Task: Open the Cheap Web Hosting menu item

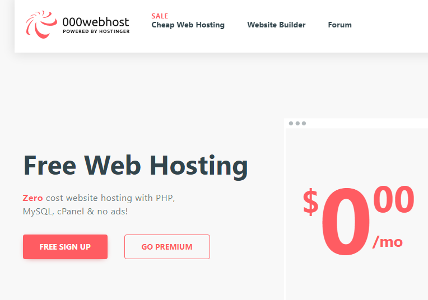Action: click(x=188, y=25)
